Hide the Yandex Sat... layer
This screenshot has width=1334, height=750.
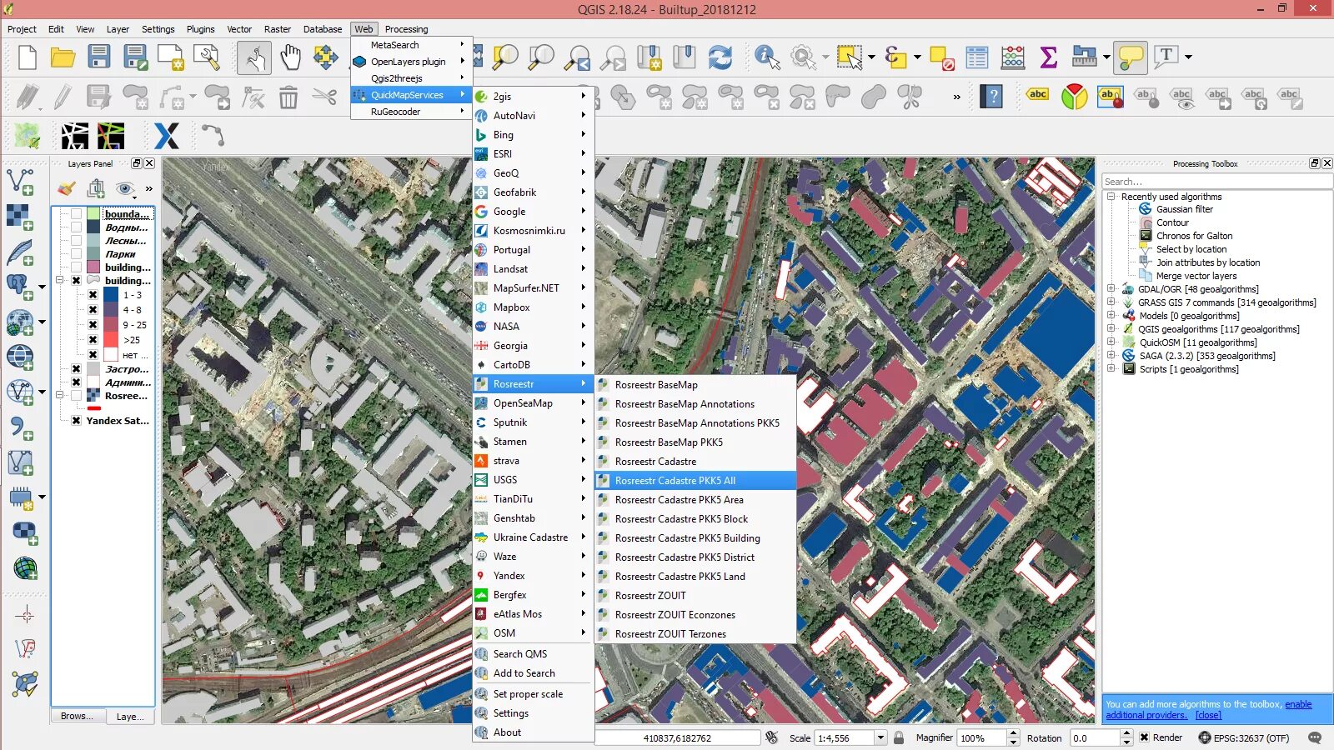click(77, 421)
